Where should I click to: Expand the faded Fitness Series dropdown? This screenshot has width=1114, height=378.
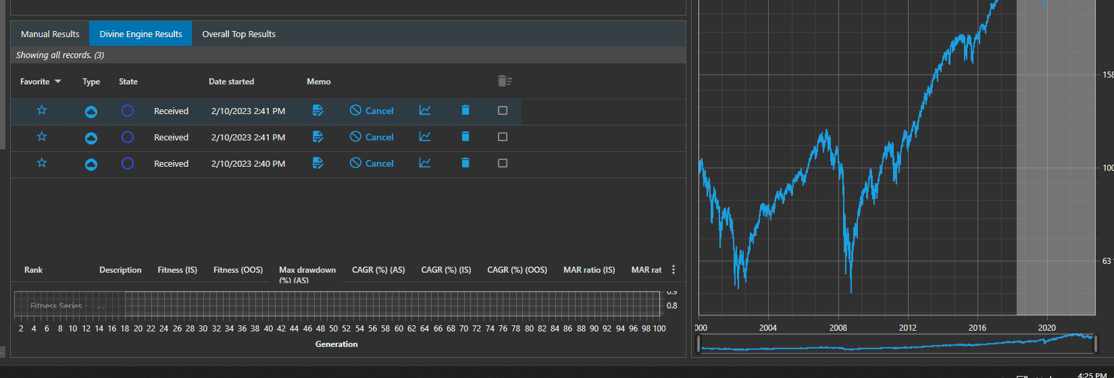100,307
